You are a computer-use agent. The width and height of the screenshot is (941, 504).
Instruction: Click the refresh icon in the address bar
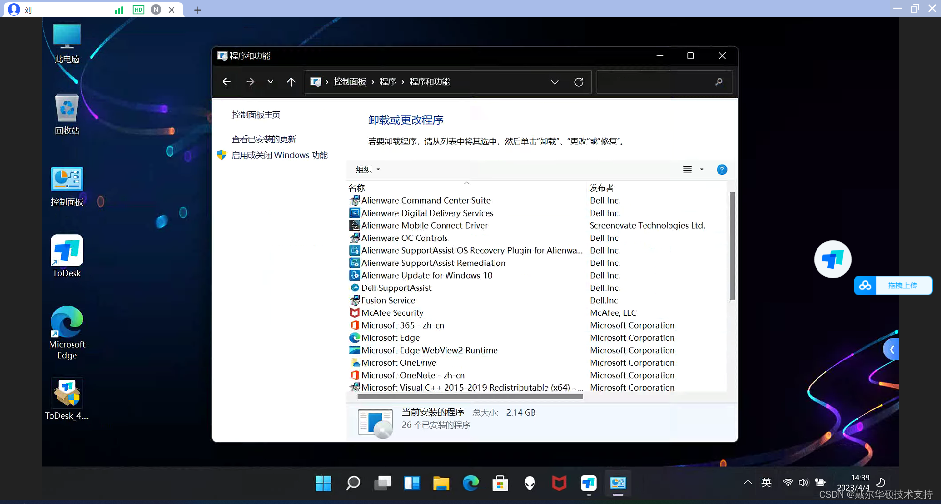coord(579,82)
